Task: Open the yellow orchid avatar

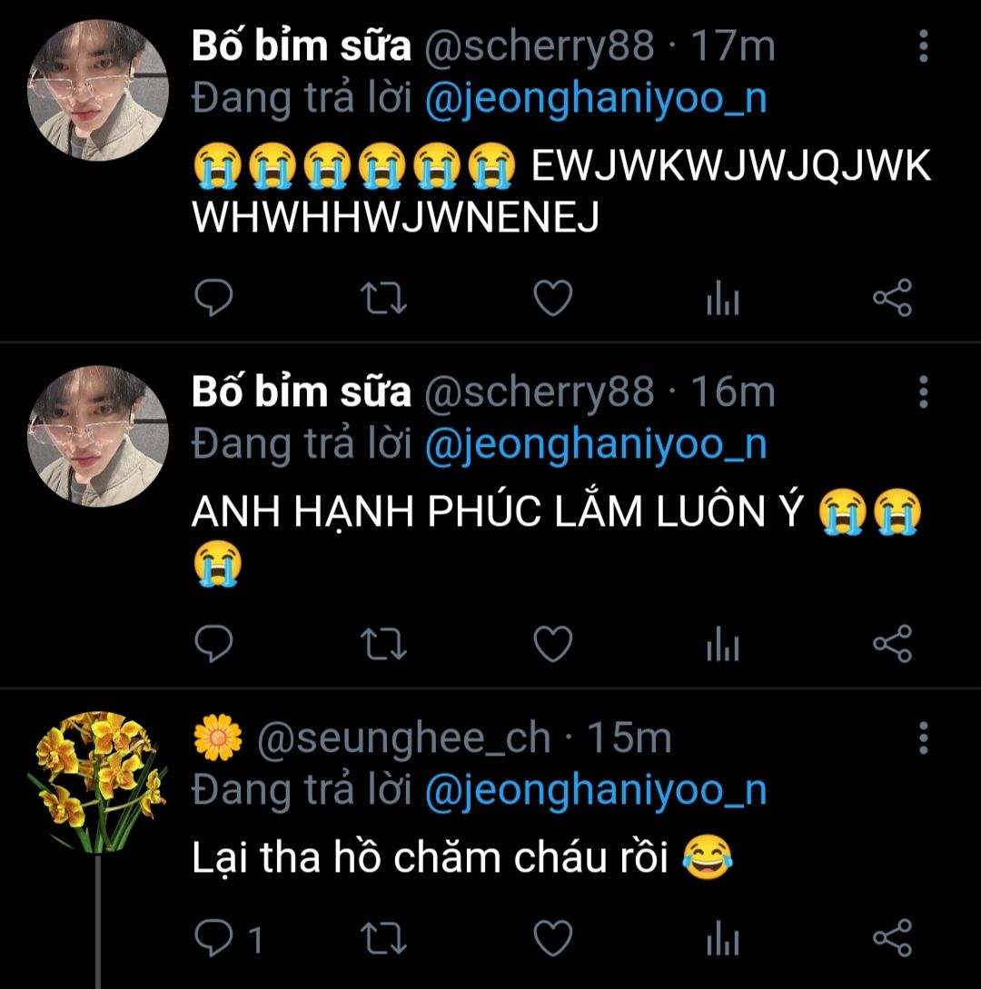Action: 97,781
